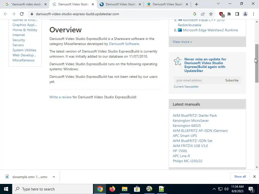Reload the page with the refresh icon
The height and width of the screenshot is (194, 259).
click(22, 14)
